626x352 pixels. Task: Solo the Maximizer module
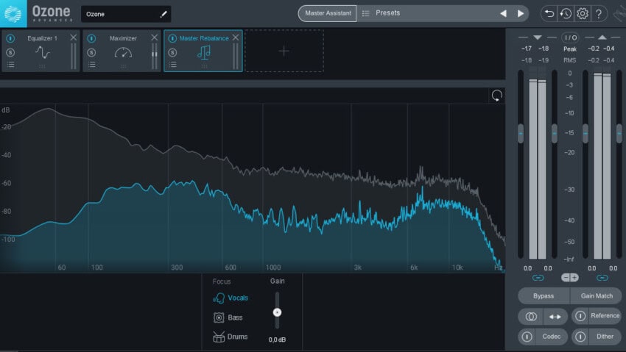coord(91,52)
